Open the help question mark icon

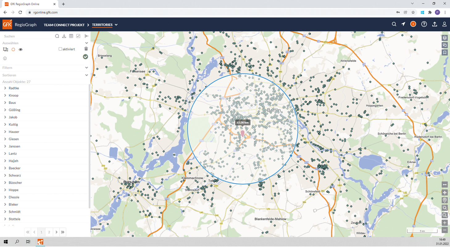click(424, 24)
